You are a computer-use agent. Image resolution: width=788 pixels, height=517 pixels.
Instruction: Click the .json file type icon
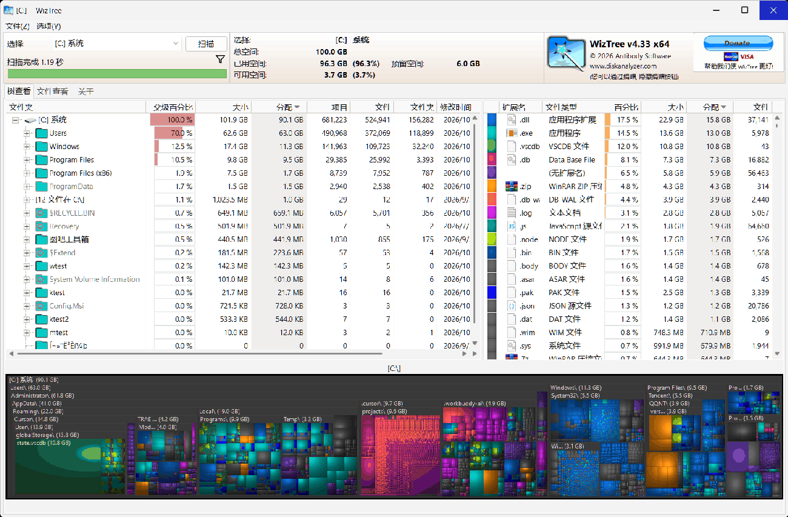[x=510, y=306]
